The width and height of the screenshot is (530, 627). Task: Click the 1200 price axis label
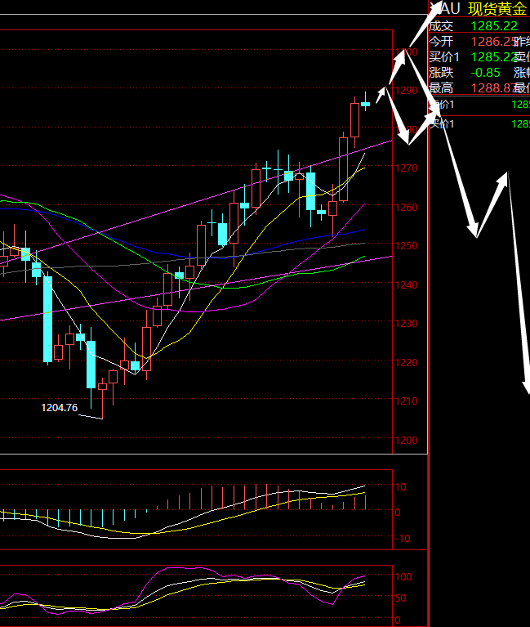click(x=407, y=441)
